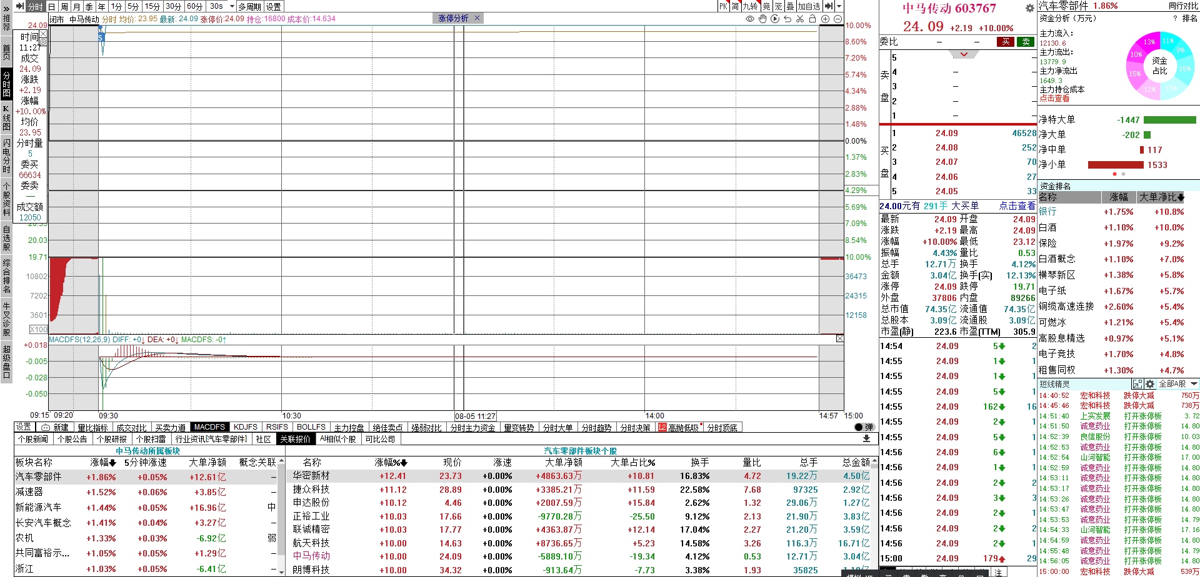
Task: Click the red 净小单 1533 bar
Action: point(1116,165)
